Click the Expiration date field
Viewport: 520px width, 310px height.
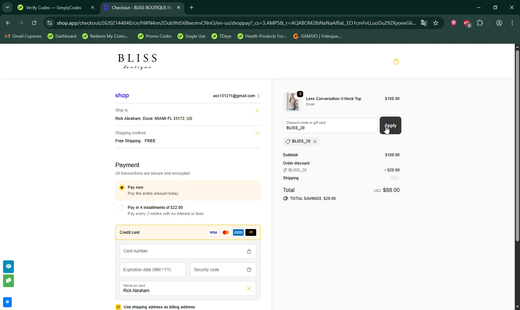[x=153, y=270]
